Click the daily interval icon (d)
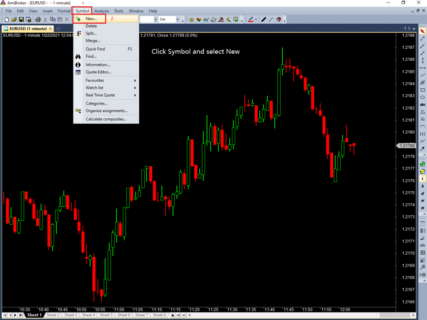427x320 pixels. 422,192
